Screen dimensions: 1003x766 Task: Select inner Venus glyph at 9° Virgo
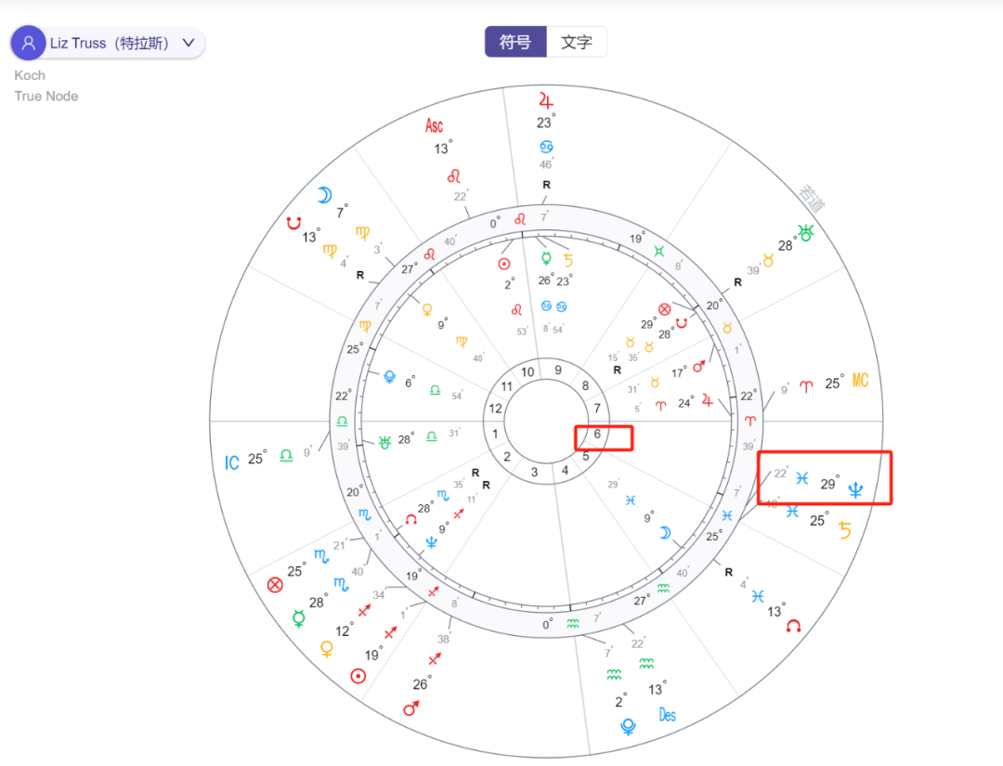click(x=426, y=310)
